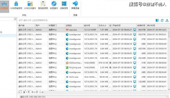
Task: Select highlighted item in left sidebar
Action: tap(8, 36)
